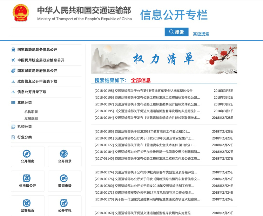Open result [2018-00195] 新型智库发展实施意见
Viewport: 263px width, 216px height.
[x=147, y=111]
